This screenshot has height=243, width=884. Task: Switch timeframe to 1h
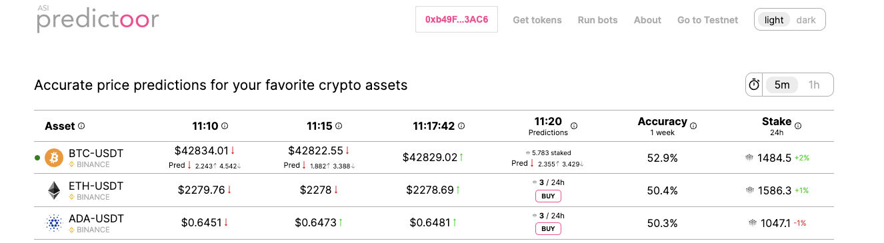point(814,85)
